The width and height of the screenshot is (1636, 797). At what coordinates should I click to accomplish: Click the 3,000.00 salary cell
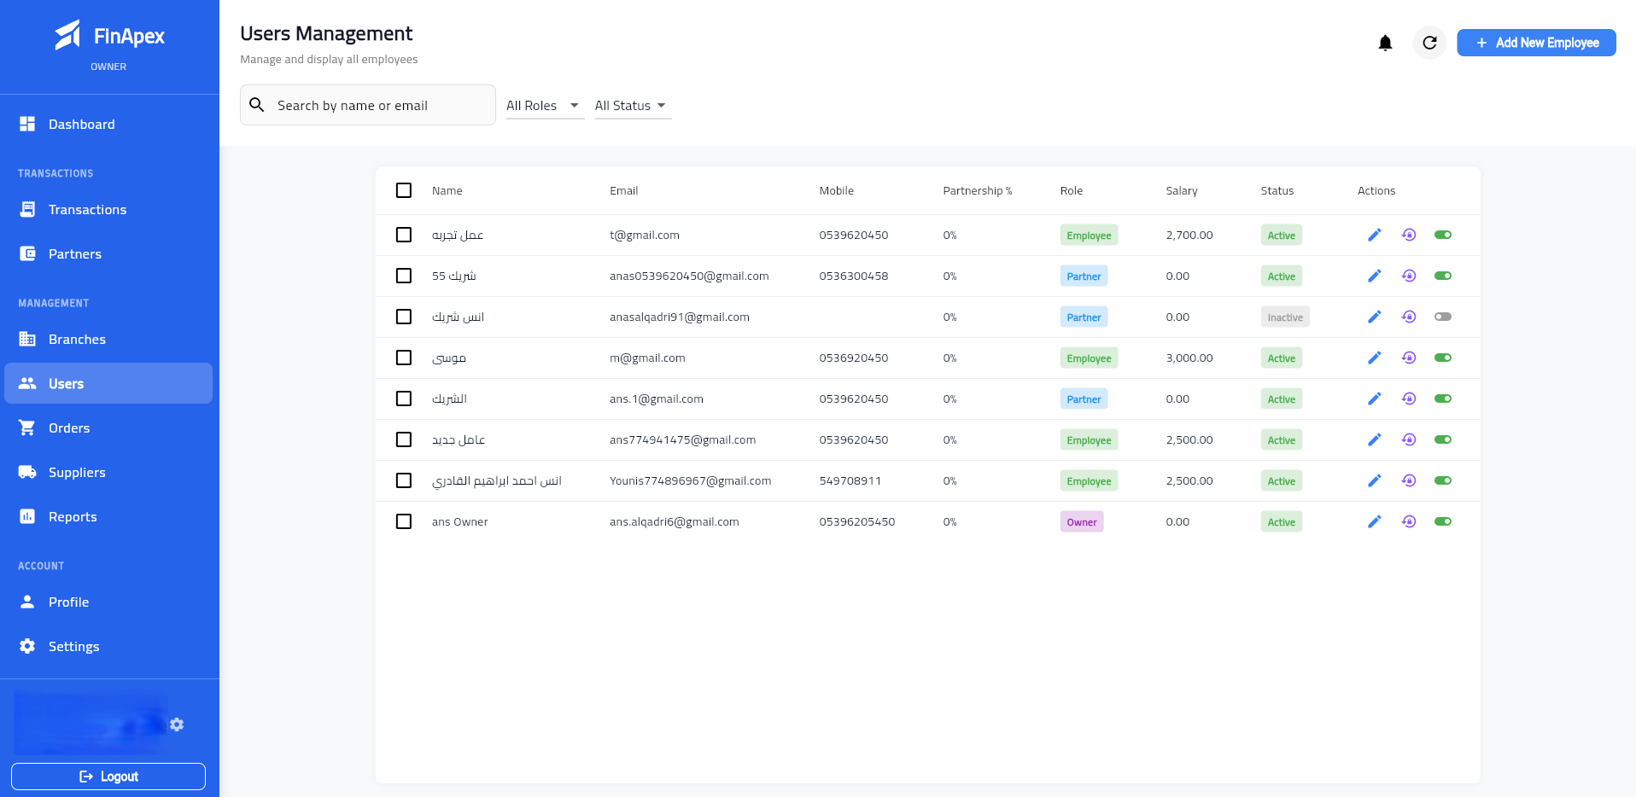[1189, 358]
